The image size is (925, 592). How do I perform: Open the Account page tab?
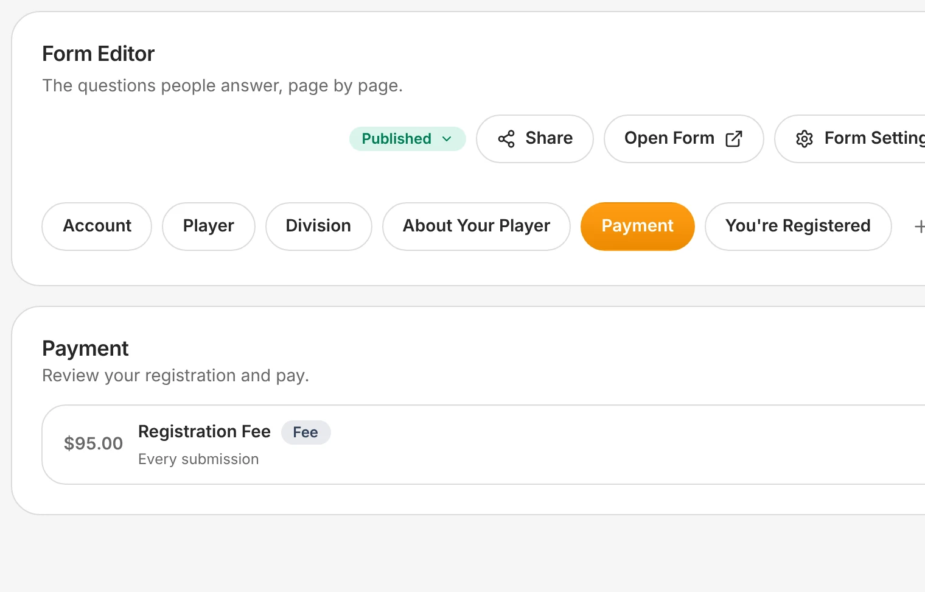[97, 227]
